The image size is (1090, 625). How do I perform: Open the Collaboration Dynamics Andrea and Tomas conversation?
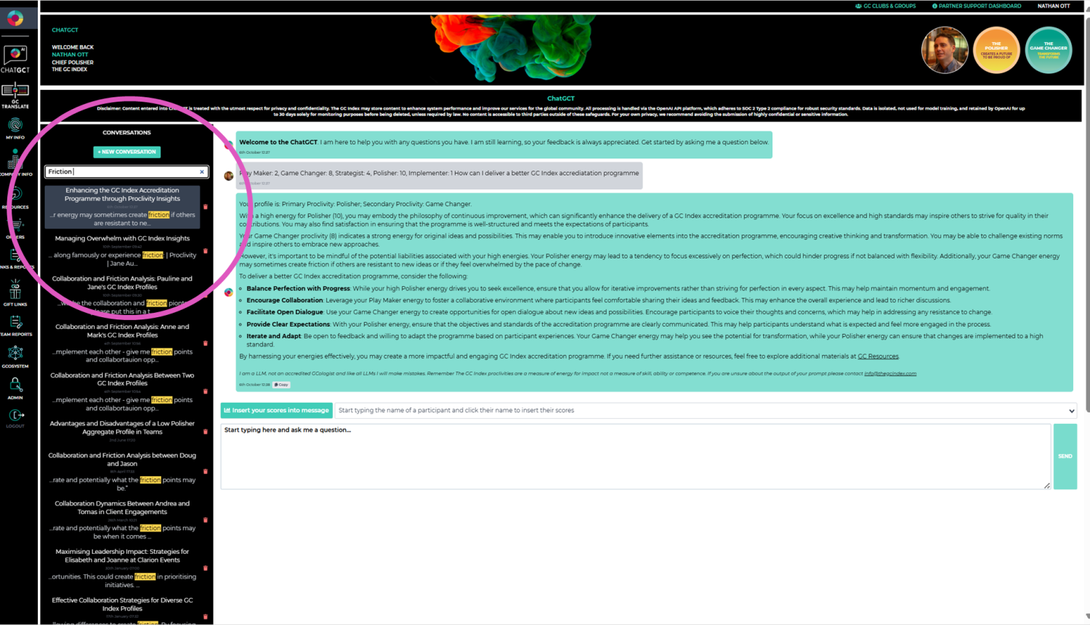(x=122, y=507)
